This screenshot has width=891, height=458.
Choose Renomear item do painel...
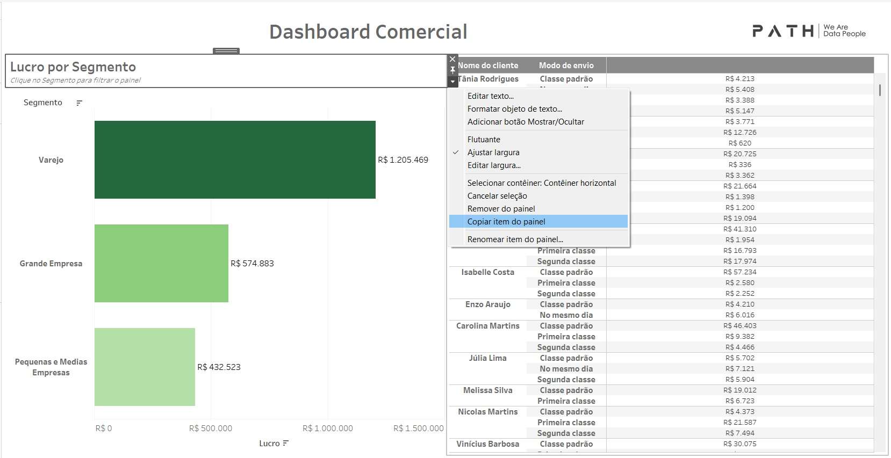point(515,239)
